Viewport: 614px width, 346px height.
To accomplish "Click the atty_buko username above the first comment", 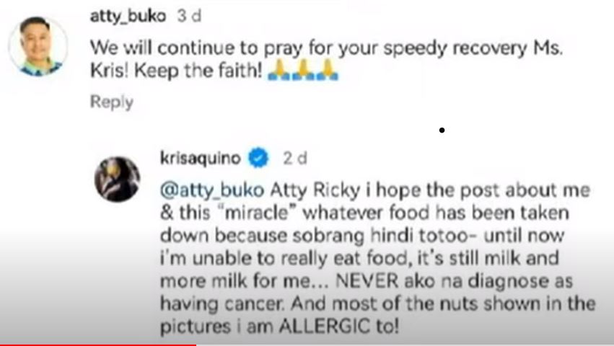I will [128, 17].
